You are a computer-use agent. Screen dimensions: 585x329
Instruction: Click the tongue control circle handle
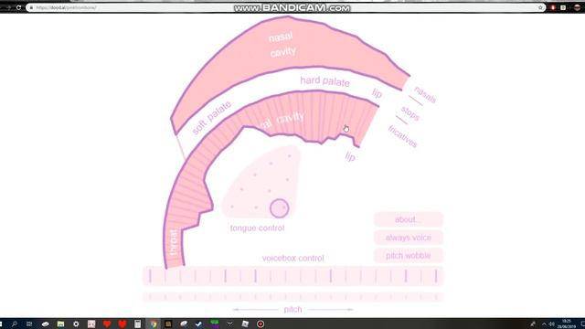tap(280, 208)
